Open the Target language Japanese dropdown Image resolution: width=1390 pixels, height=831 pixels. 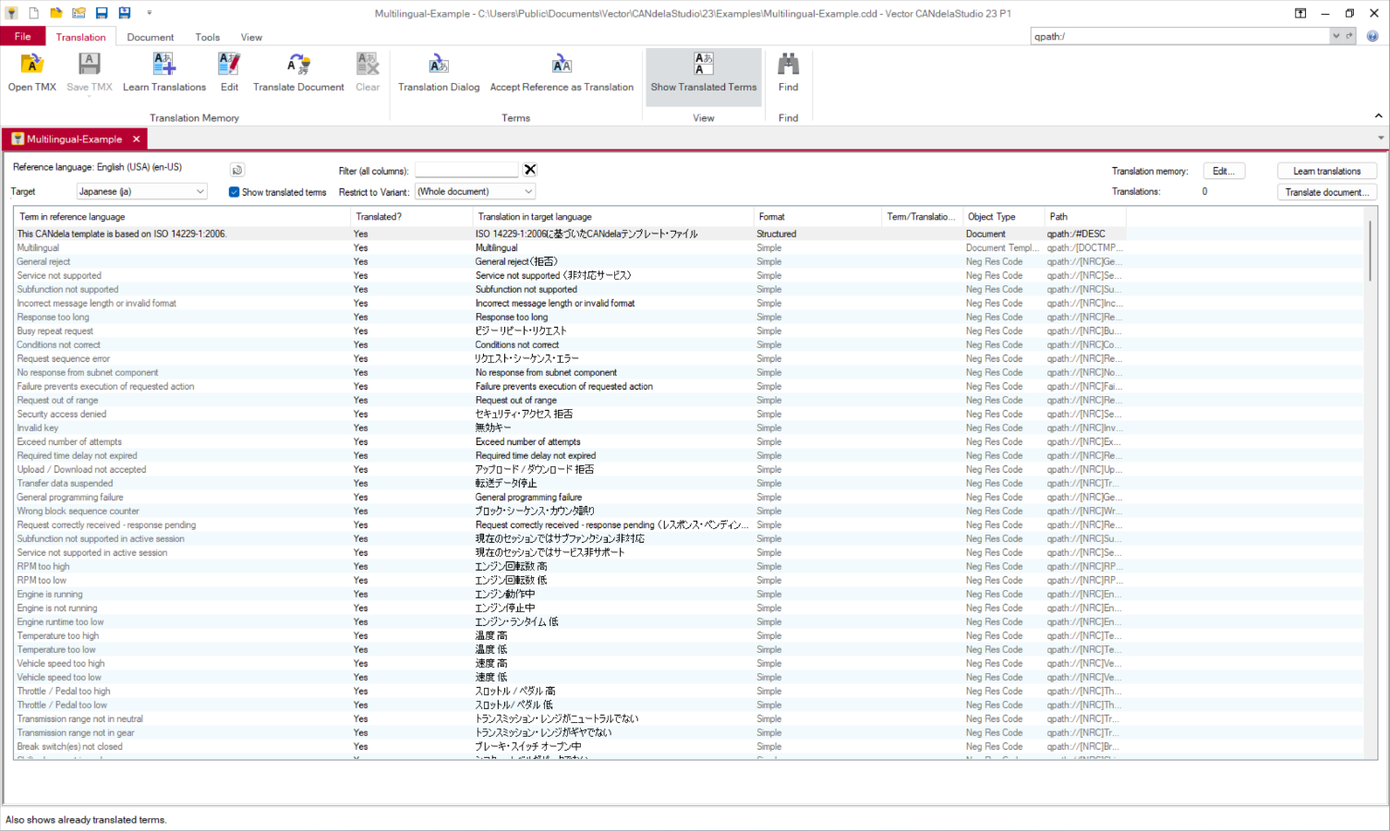tap(141, 191)
